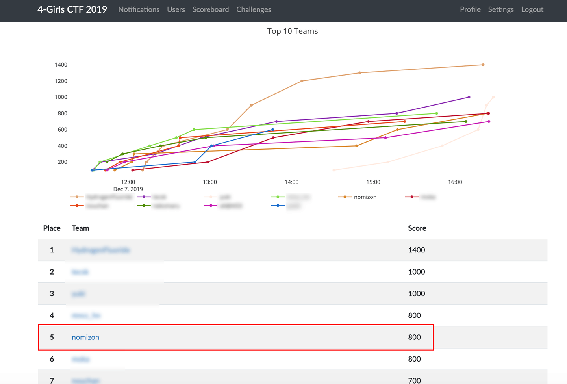
Task: Open the Notifications page
Action: (139, 9)
